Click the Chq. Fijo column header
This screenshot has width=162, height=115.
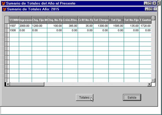40,20
